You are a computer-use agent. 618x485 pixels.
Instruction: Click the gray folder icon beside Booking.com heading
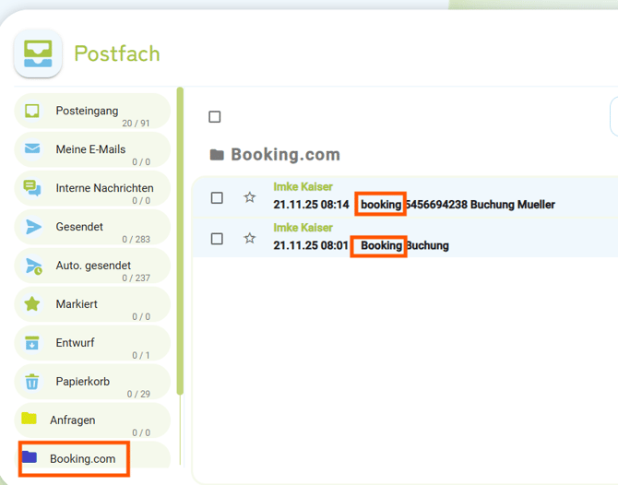click(217, 155)
